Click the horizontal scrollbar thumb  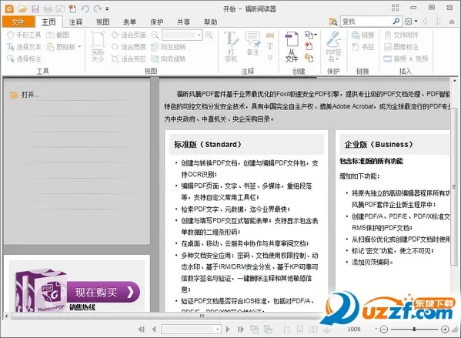coord(202,316)
